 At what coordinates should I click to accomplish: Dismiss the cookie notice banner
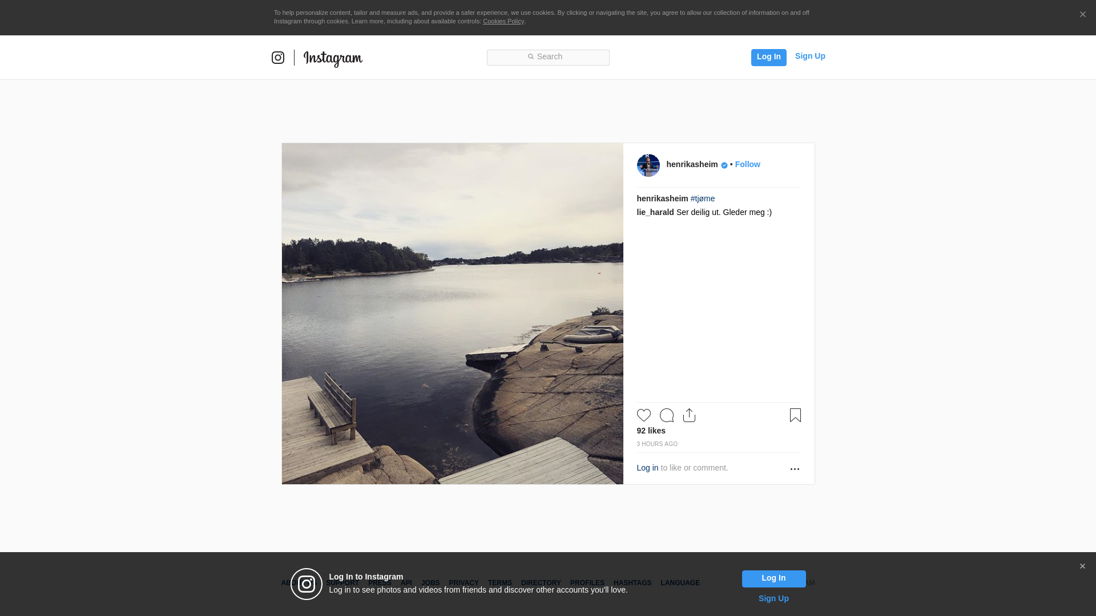pyautogui.click(x=1082, y=15)
